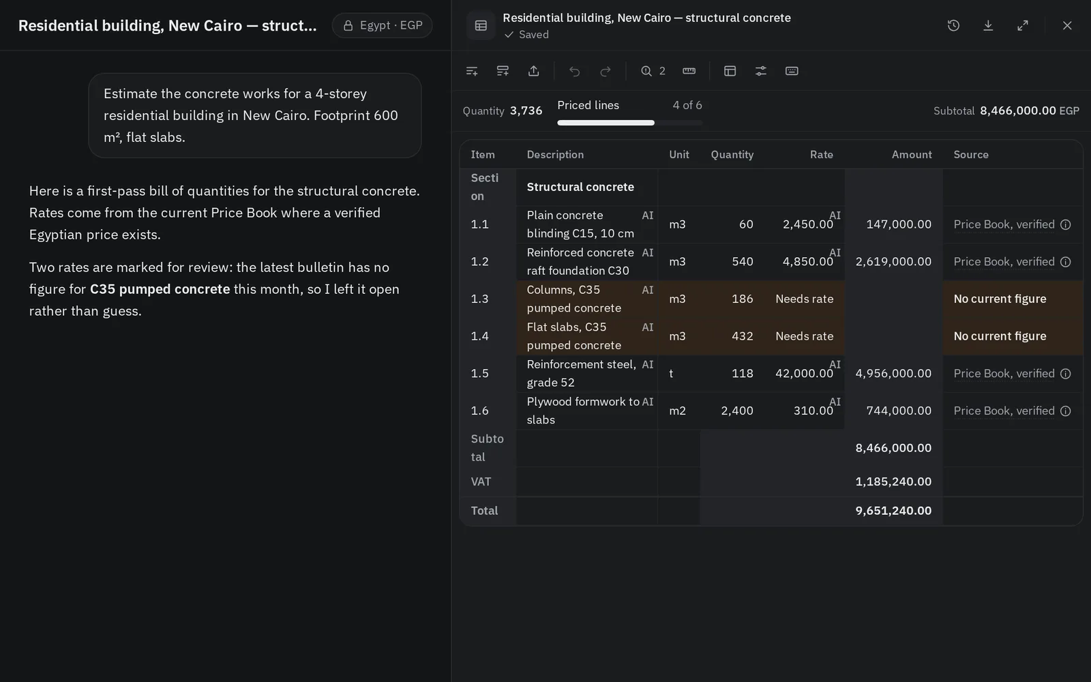The height and width of the screenshot is (682, 1091).
Task: Click the Egypt · EGP locale badge
Action: tap(382, 25)
